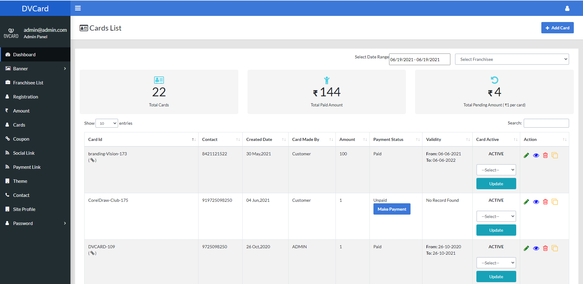Open the Show entries count dropdown
583x284 pixels.
pyautogui.click(x=107, y=123)
